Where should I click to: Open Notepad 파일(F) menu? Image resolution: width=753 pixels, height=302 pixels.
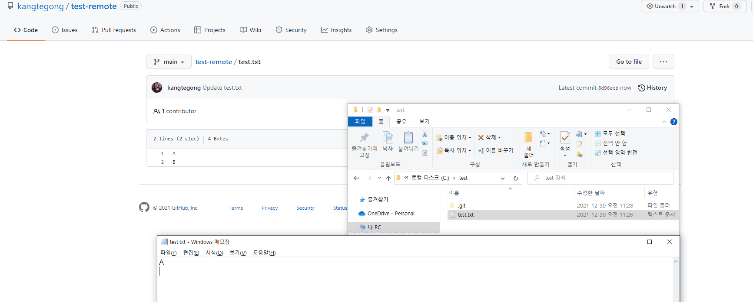click(169, 253)
